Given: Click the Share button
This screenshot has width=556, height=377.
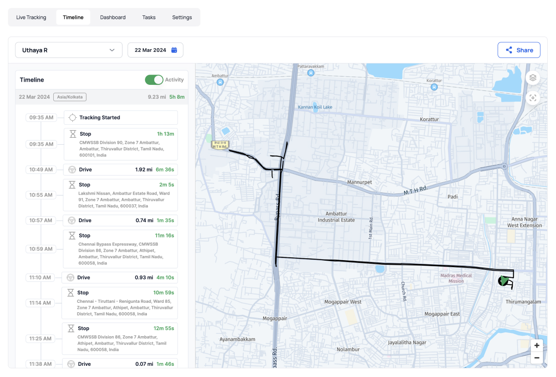Looking at the screenshot, I should 518,50.
